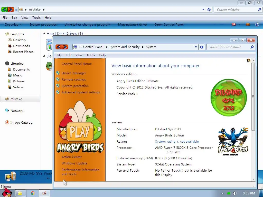Expand arrow after Control Panel breadcrumb

point(107,47)
